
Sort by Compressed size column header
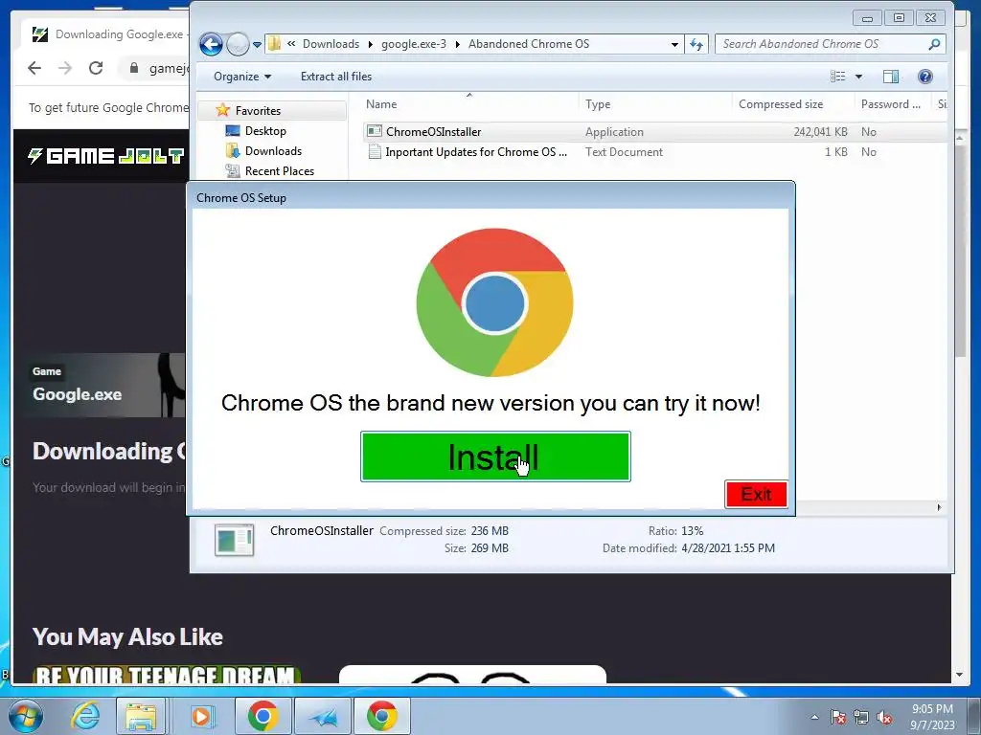pos(793,104)
